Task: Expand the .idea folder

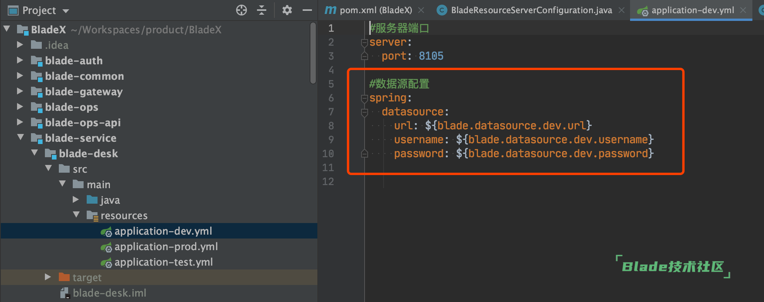Action: click(x=20, y=45)
